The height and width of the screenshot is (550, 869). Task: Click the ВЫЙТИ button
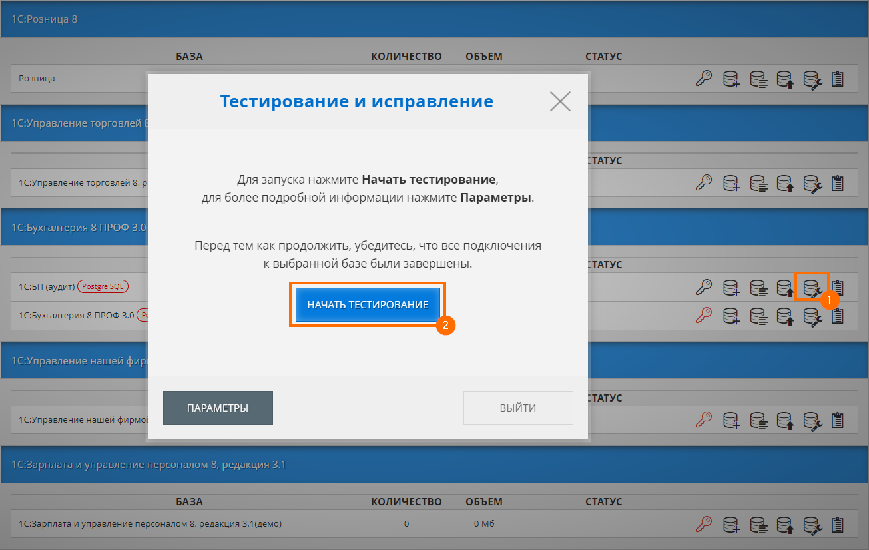click(518, 408)
